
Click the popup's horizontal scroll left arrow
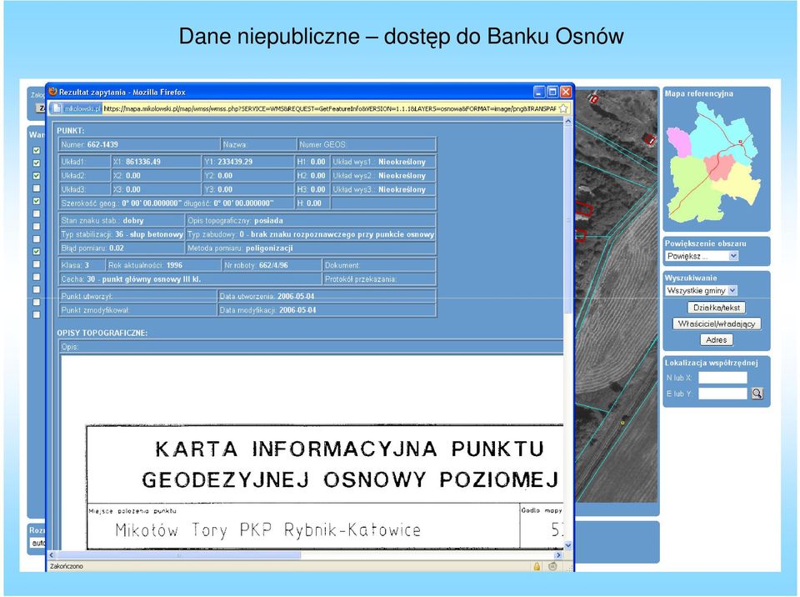coord(52,554)
